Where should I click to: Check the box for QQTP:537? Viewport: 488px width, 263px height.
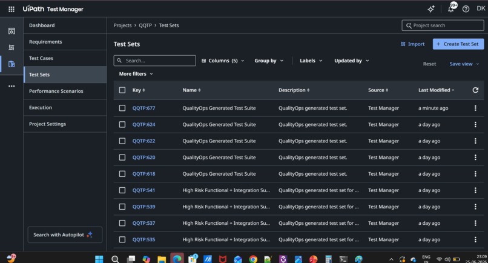122,223
